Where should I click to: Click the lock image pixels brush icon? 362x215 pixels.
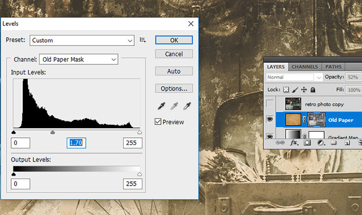tap(295, 89)
